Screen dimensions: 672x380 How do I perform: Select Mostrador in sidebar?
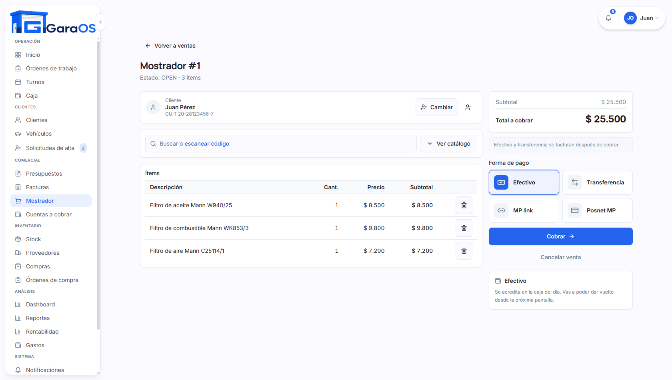pyautogui.click(x=51, y=201)
